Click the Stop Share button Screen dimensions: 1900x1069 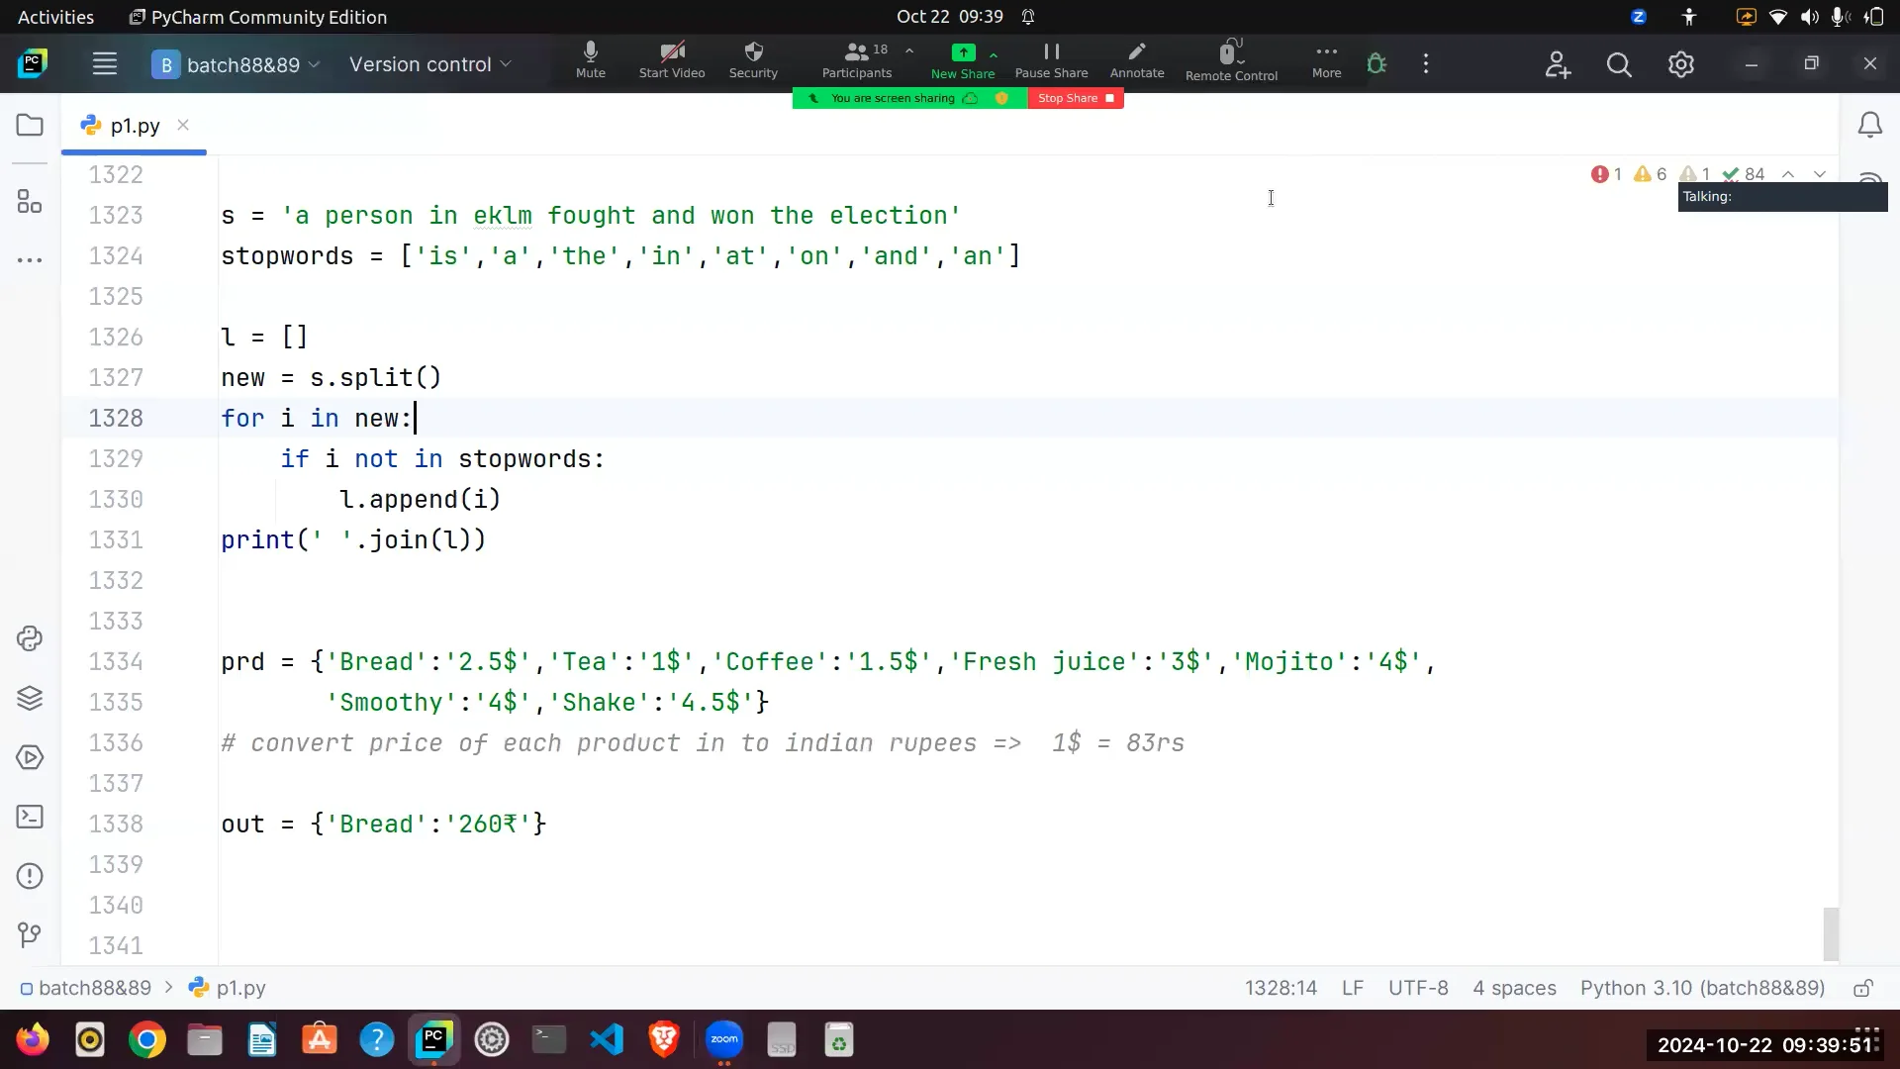pyautogui.click(x=1076, y=98)
